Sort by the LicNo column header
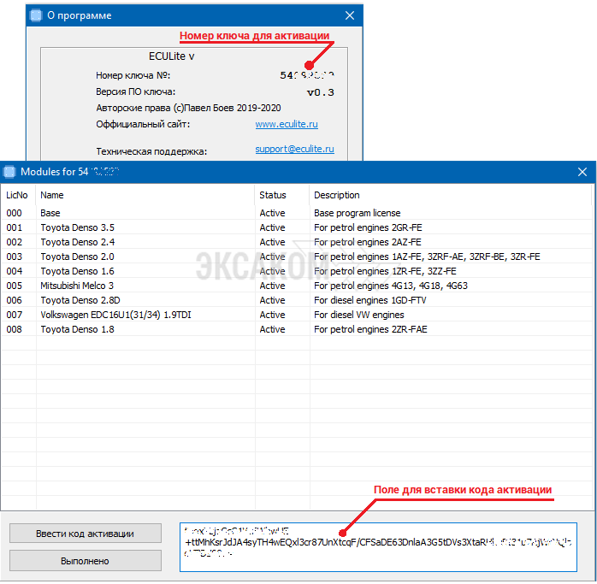597x584 pixels. tap(17, 195)
